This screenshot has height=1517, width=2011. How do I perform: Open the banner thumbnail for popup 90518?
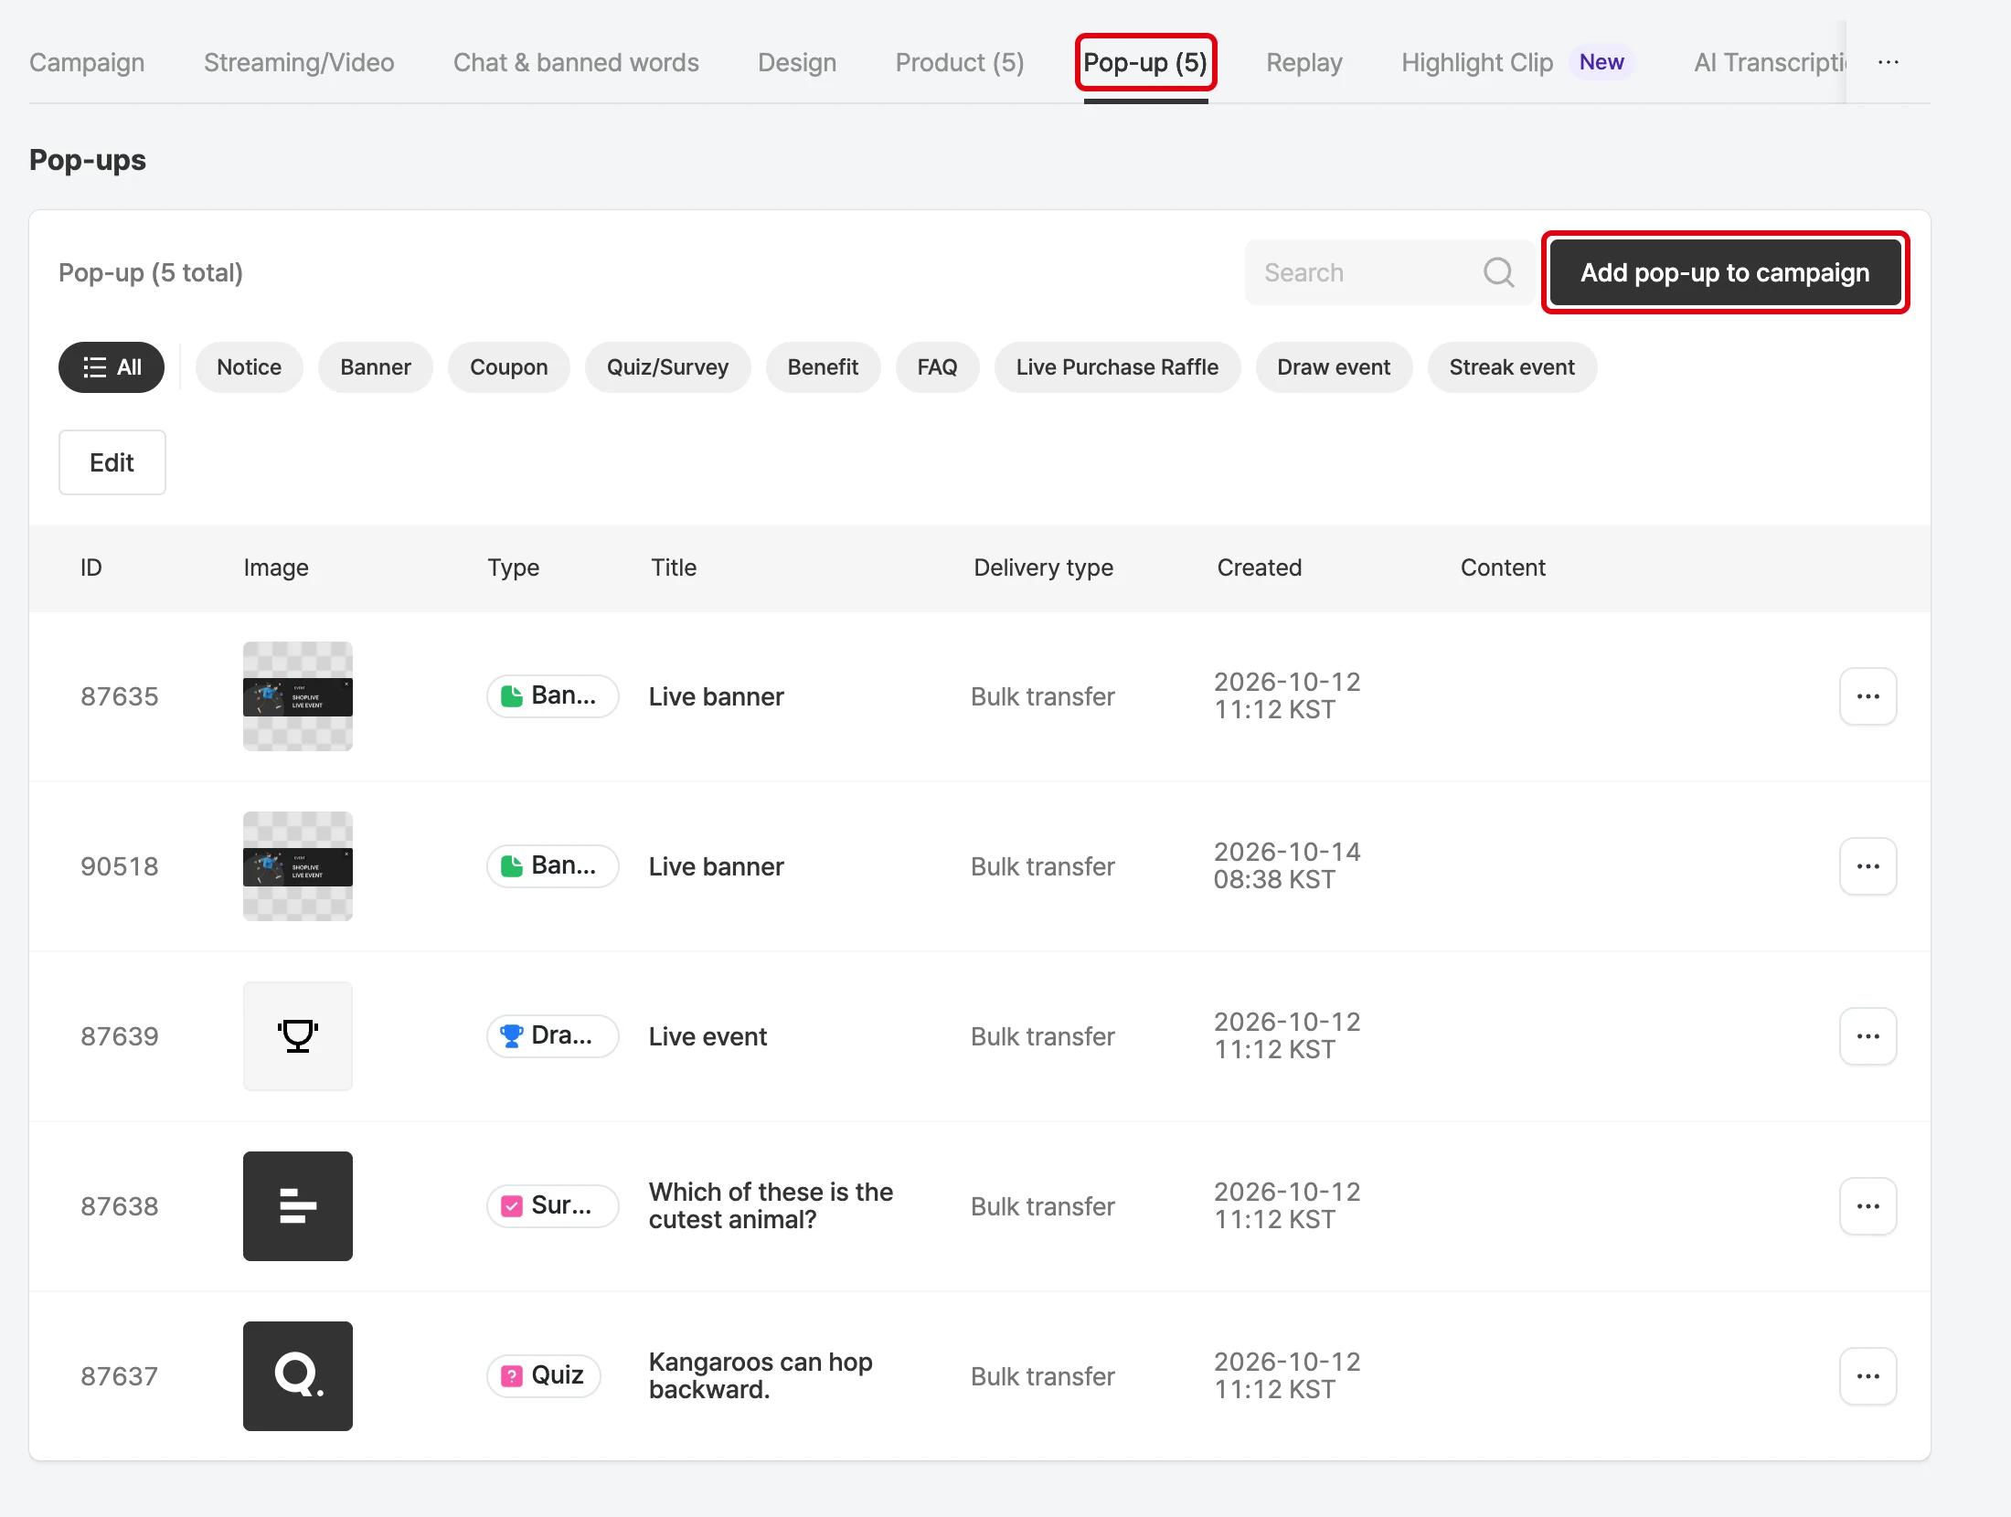(298, 866)
